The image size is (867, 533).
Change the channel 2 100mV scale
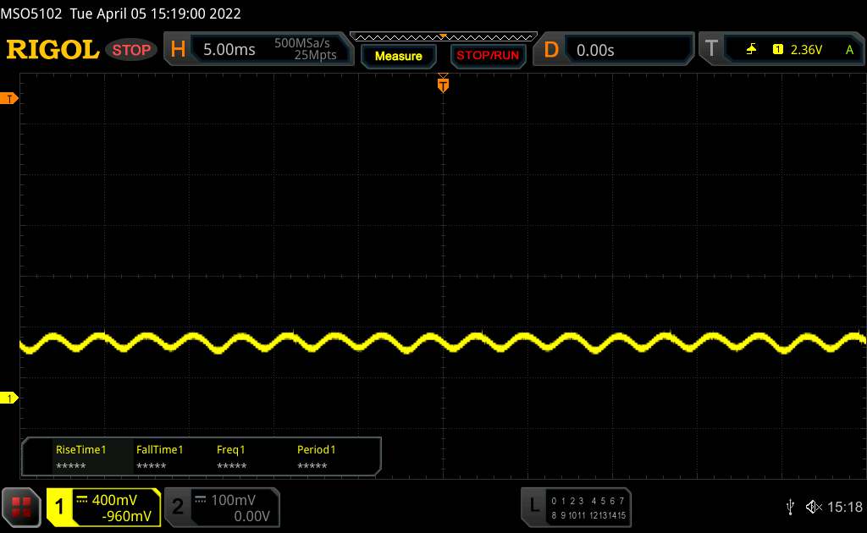(234, 500)
